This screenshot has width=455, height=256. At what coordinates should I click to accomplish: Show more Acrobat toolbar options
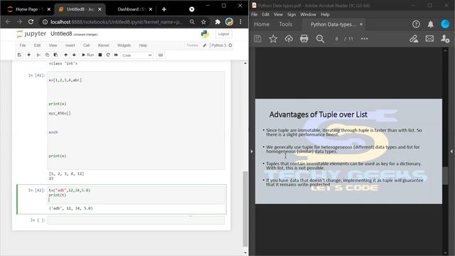pos(364,38)
